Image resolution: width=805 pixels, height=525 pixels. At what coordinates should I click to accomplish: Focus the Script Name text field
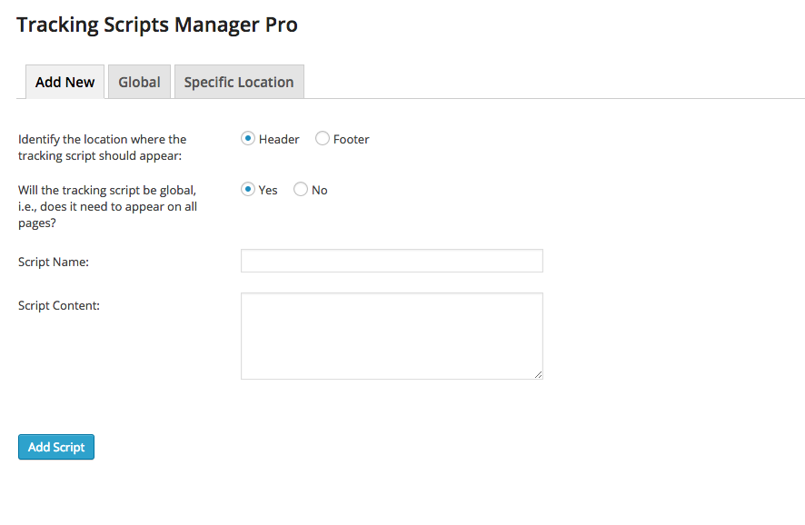(392, 261)
